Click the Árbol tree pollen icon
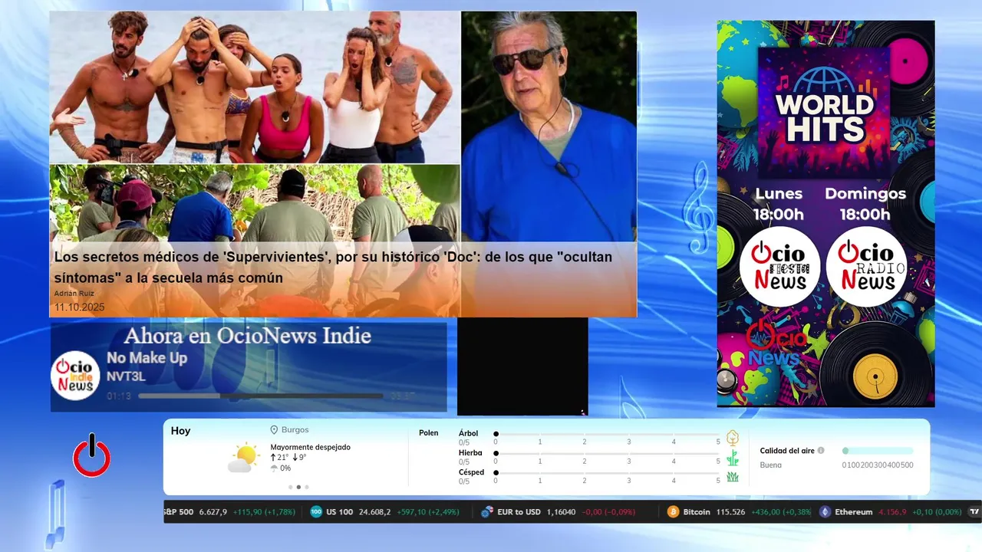Image resolution: width=982 pixels, height=552 pixels. click(x=733, y=438)
